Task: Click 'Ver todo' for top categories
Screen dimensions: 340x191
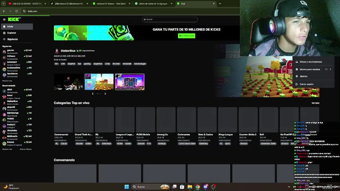Action: [315, 103]
